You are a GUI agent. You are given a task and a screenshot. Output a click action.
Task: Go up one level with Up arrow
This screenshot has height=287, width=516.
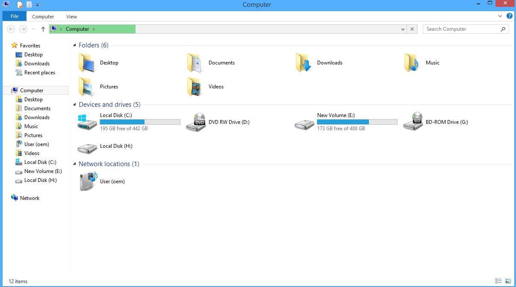43,29
